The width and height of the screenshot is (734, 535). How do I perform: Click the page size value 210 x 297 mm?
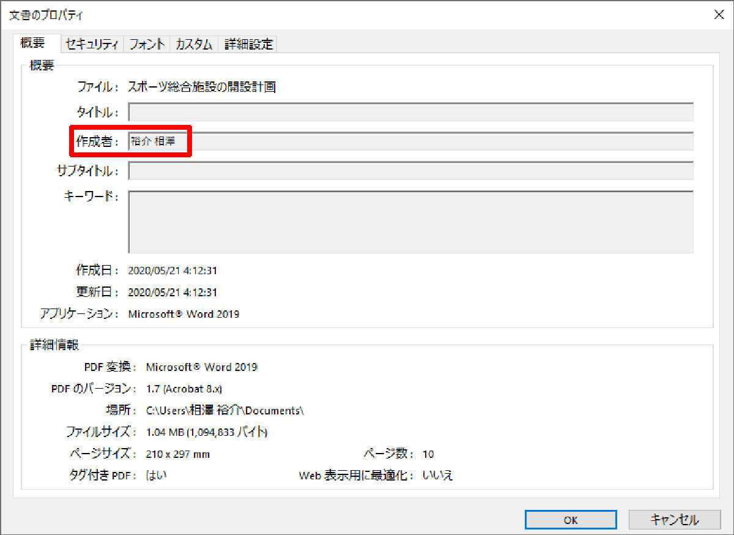point(178,454)
